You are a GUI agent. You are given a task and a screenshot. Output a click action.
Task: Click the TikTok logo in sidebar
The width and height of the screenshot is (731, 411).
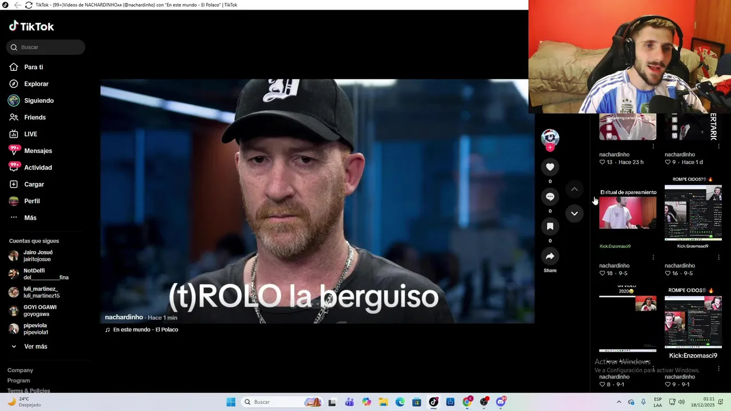[x=31, y=26]
